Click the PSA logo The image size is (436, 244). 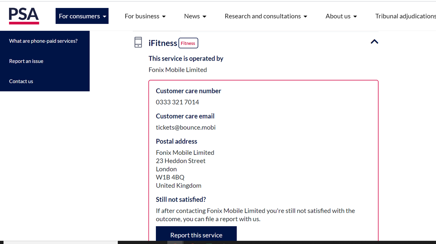[24, 16]
